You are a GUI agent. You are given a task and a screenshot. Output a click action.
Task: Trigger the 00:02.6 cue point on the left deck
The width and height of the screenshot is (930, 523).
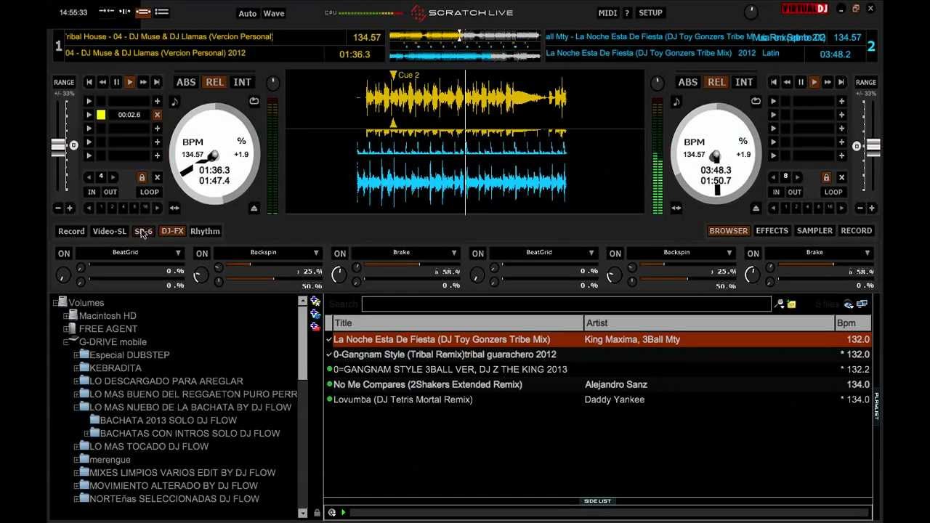point(89,115)
